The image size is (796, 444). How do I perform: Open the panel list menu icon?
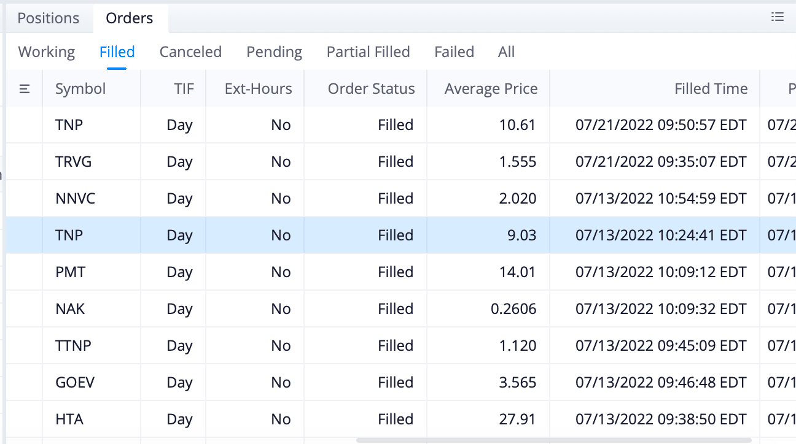tap(778, 17)
